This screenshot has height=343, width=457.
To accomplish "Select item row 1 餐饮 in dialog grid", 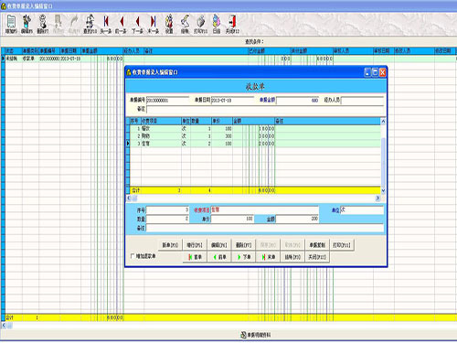I will pyautogui.click(x=255, y=129).
